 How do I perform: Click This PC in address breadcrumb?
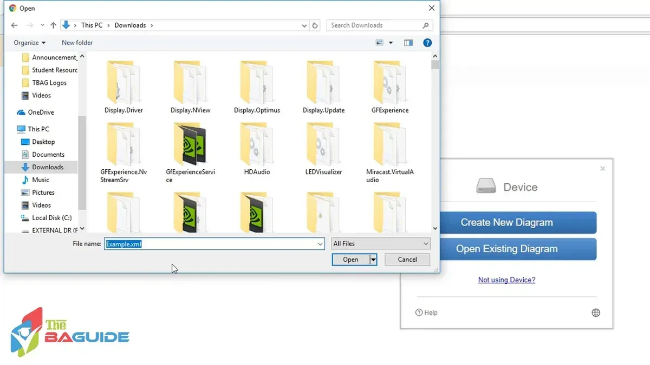(92, 25)
